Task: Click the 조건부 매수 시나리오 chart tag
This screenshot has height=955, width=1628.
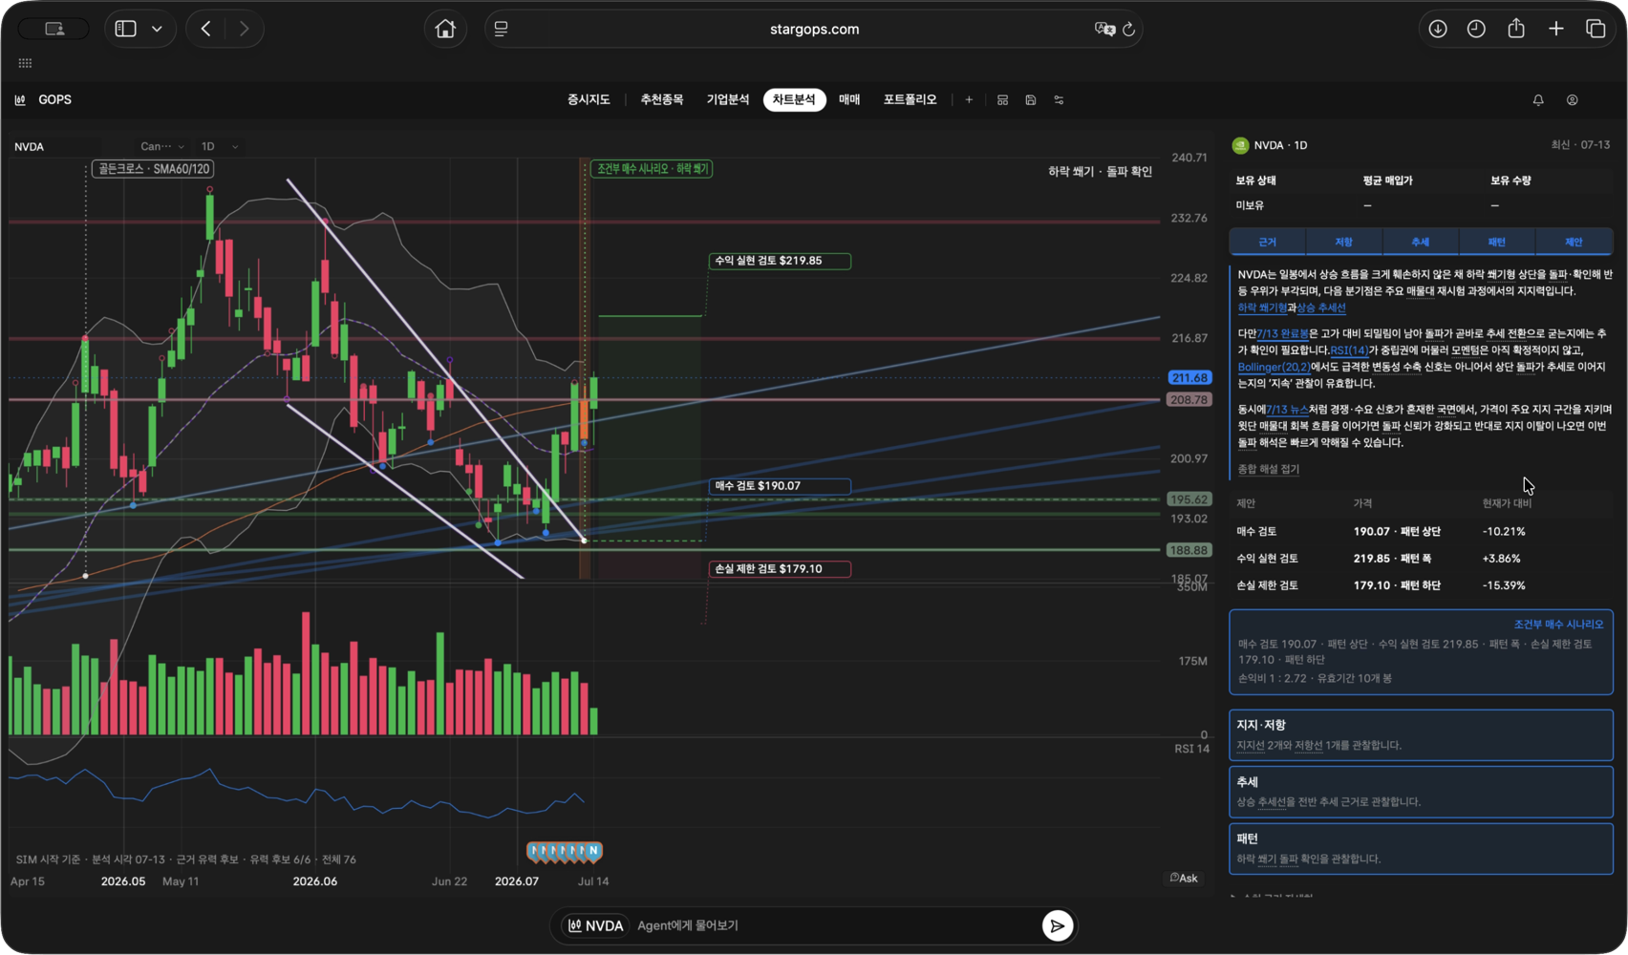Action: click(x=653, y=169)
